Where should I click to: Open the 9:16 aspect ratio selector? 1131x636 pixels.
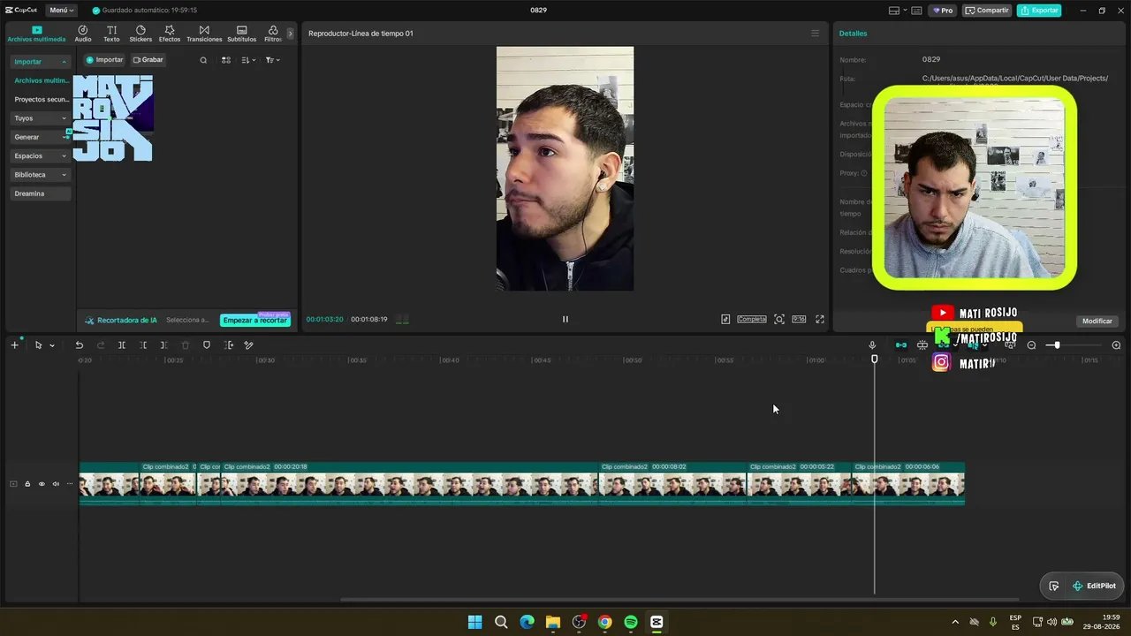(x=799, y=319)
